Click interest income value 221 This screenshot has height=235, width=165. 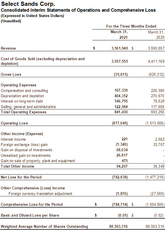[125, 139]
